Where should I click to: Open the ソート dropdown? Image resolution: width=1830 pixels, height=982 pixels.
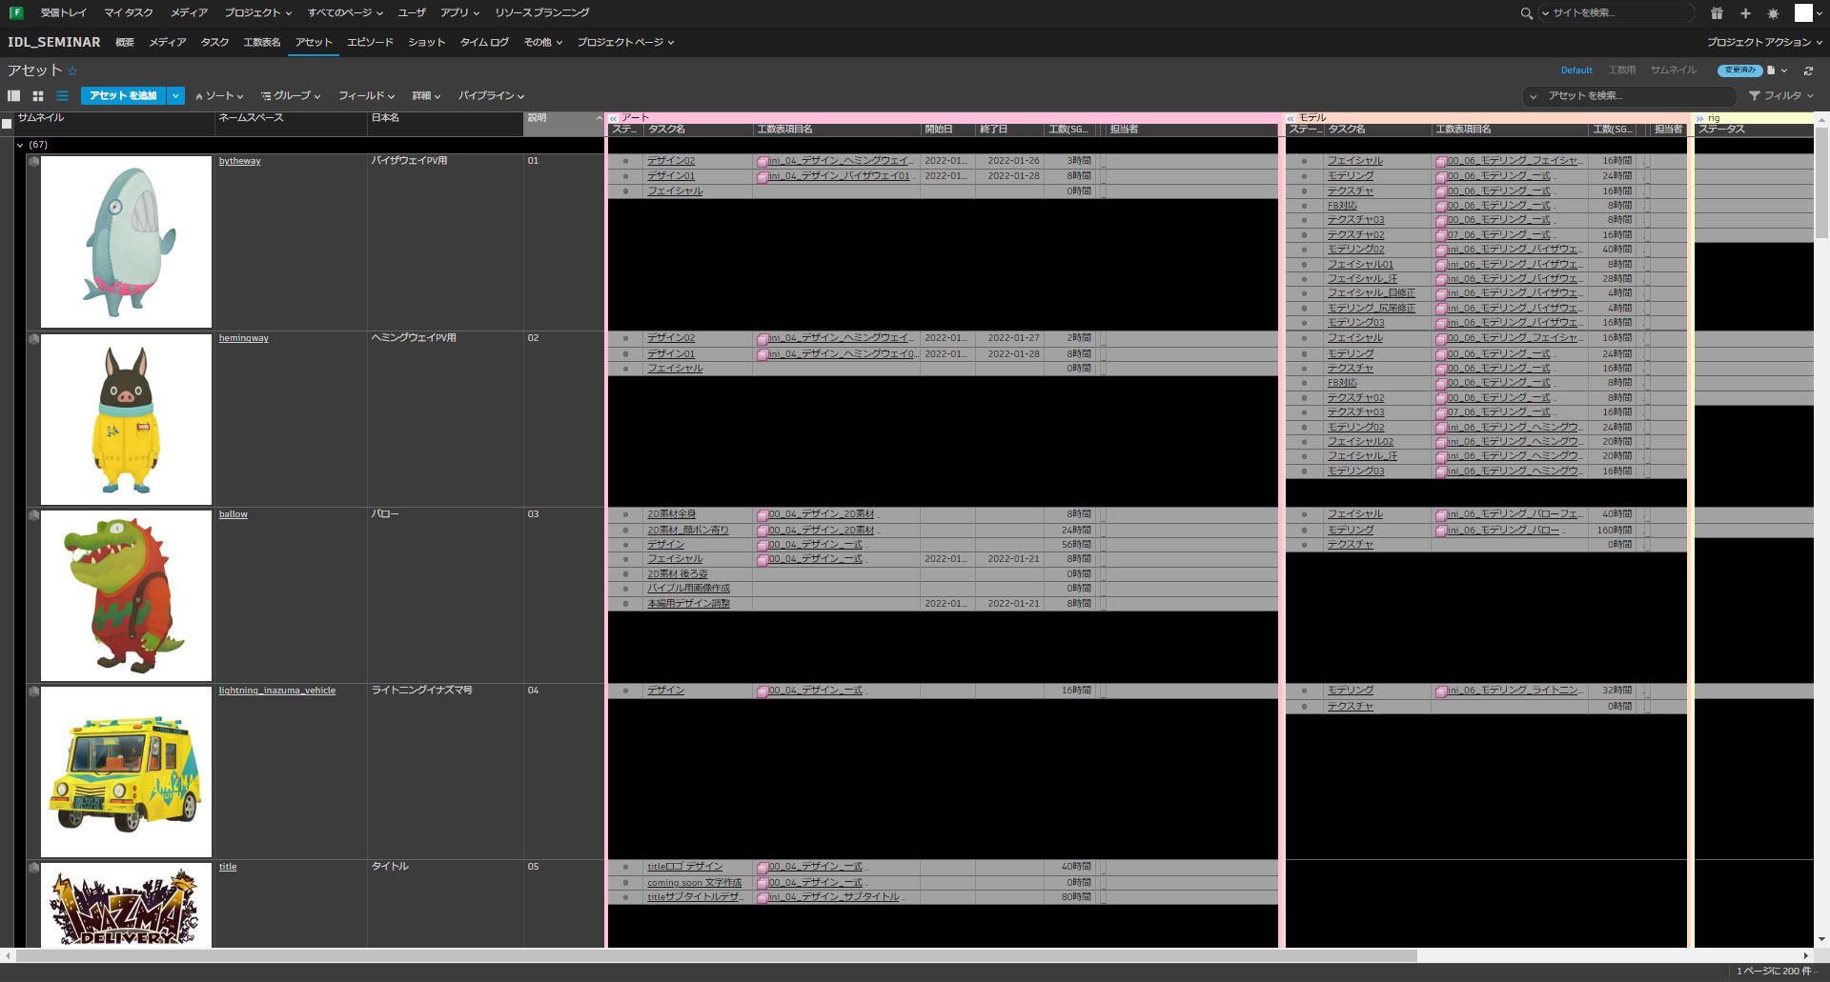[219, 96]
